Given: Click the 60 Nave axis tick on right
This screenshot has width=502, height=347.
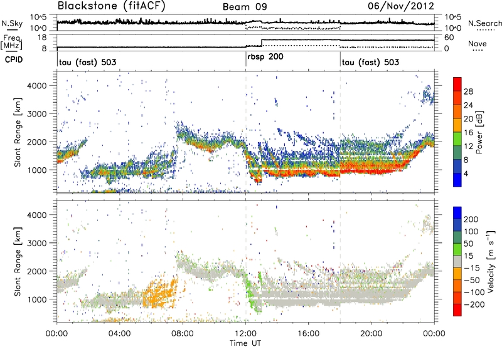Looking at the screenshot, I should coord(449,38).
